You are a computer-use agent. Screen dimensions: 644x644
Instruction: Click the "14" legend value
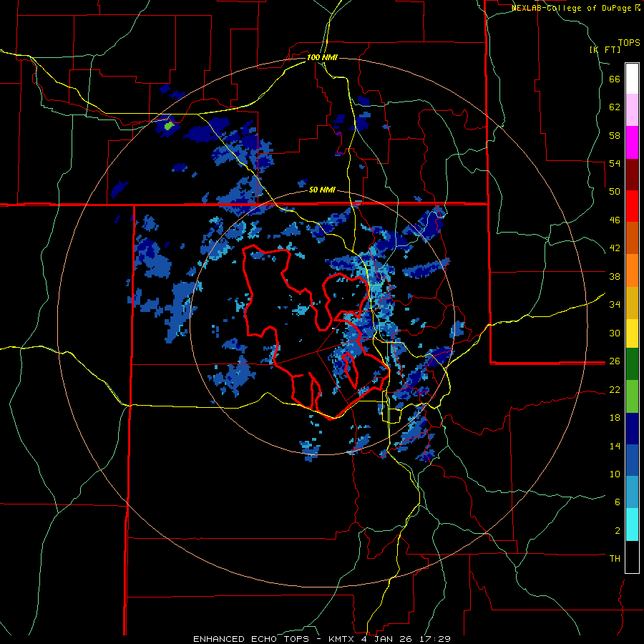(x=615, y=446)
